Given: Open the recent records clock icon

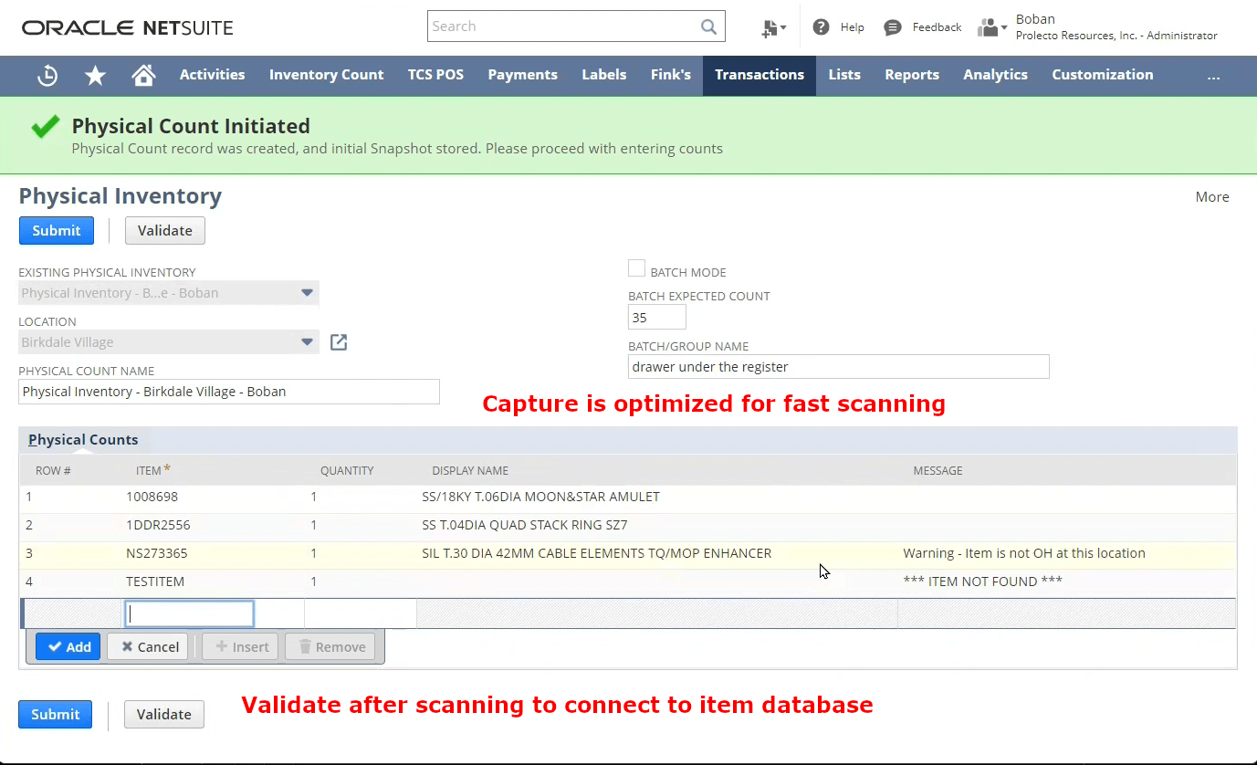Looking at the screenshot, I should [47, 76].
